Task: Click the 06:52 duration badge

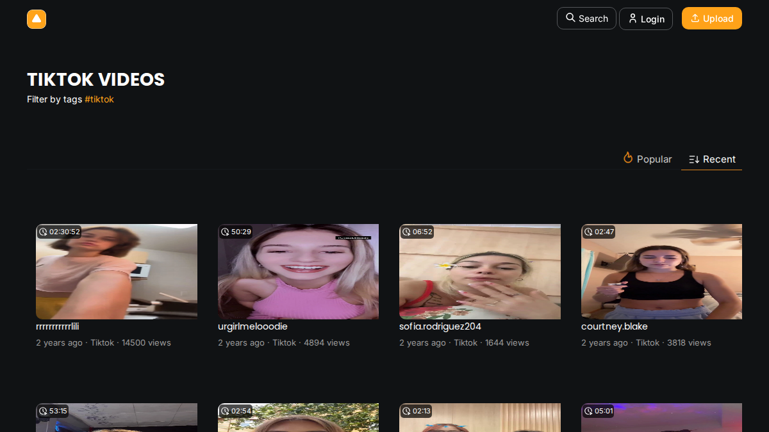Action: tap(417, 232)
